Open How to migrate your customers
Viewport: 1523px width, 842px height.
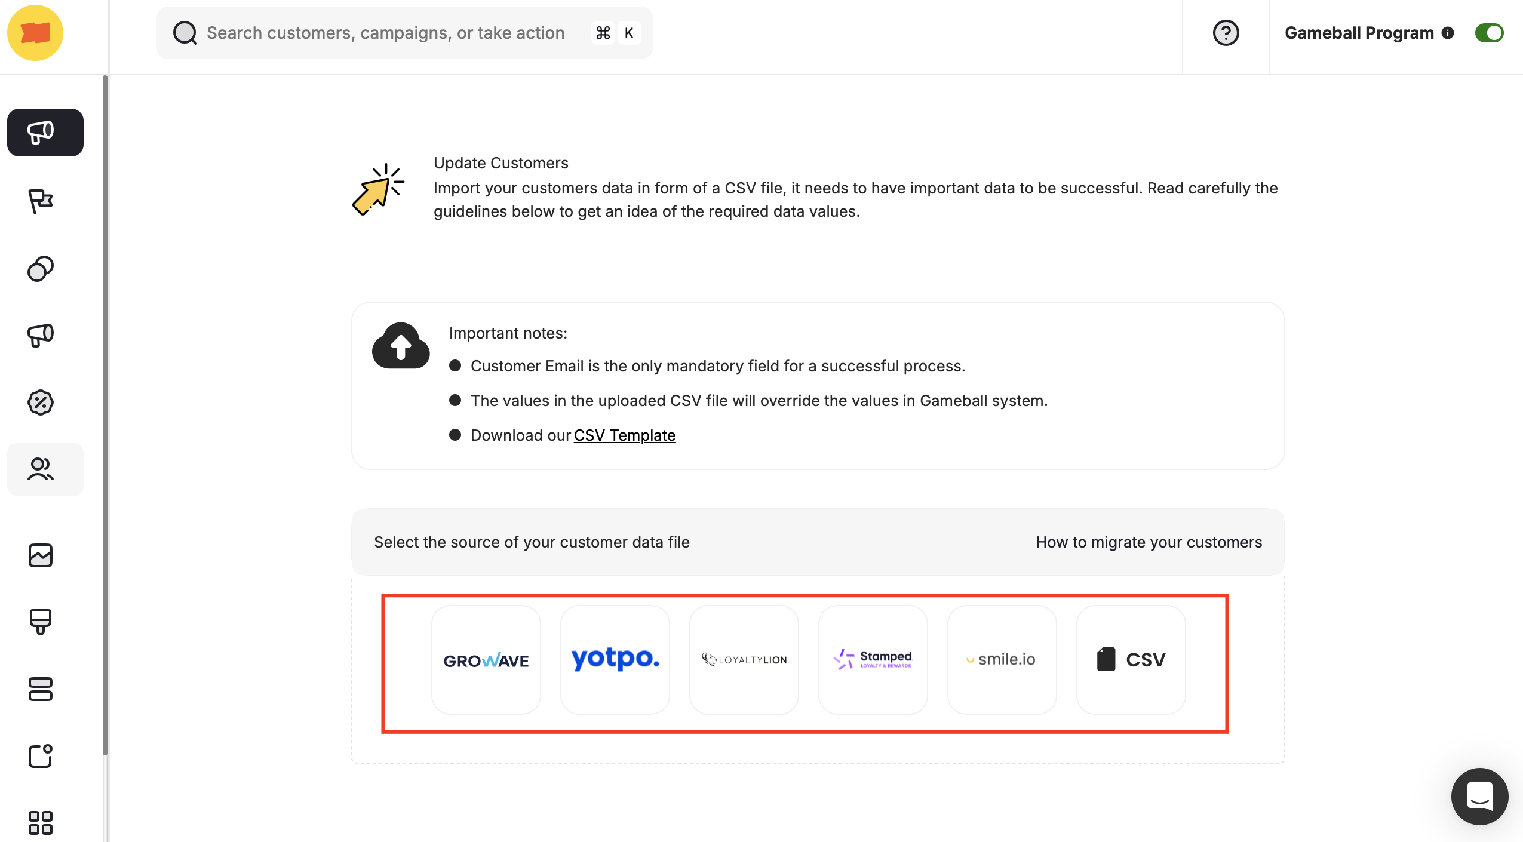pyautogui.click(x=1148, y=542)
